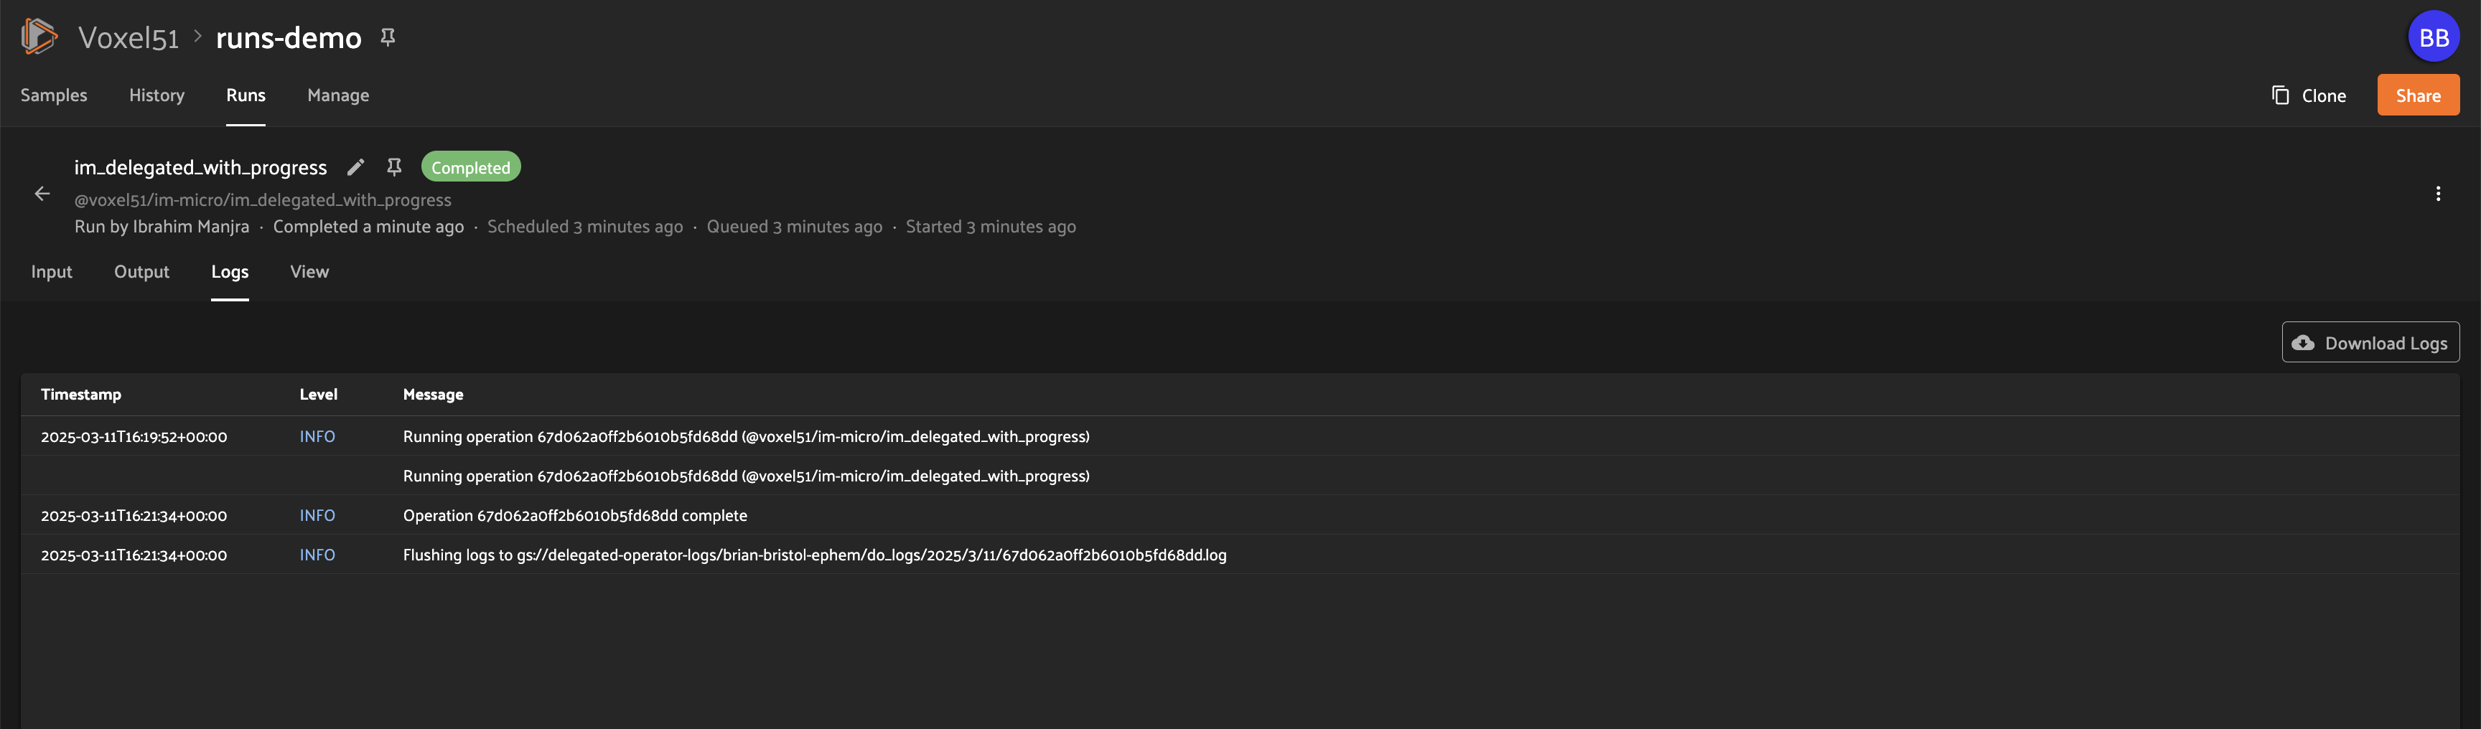Switch to the Samples tab
This screenshot has height=729, width=2481.
click(54, 95)
